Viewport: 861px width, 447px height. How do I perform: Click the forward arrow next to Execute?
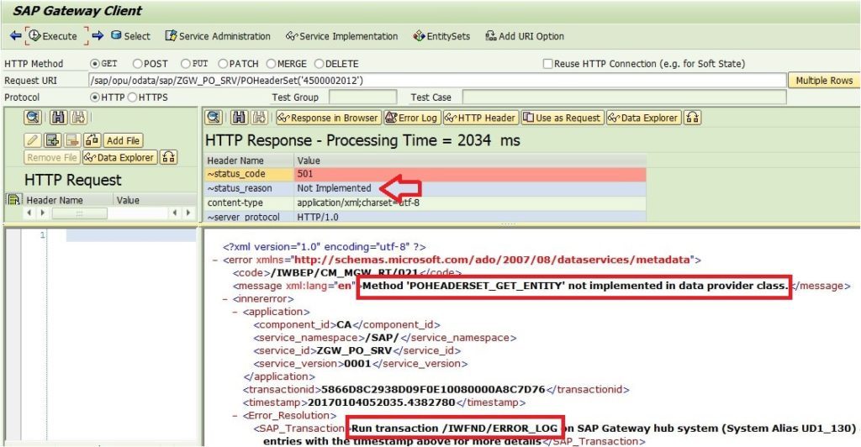(98, 35)
